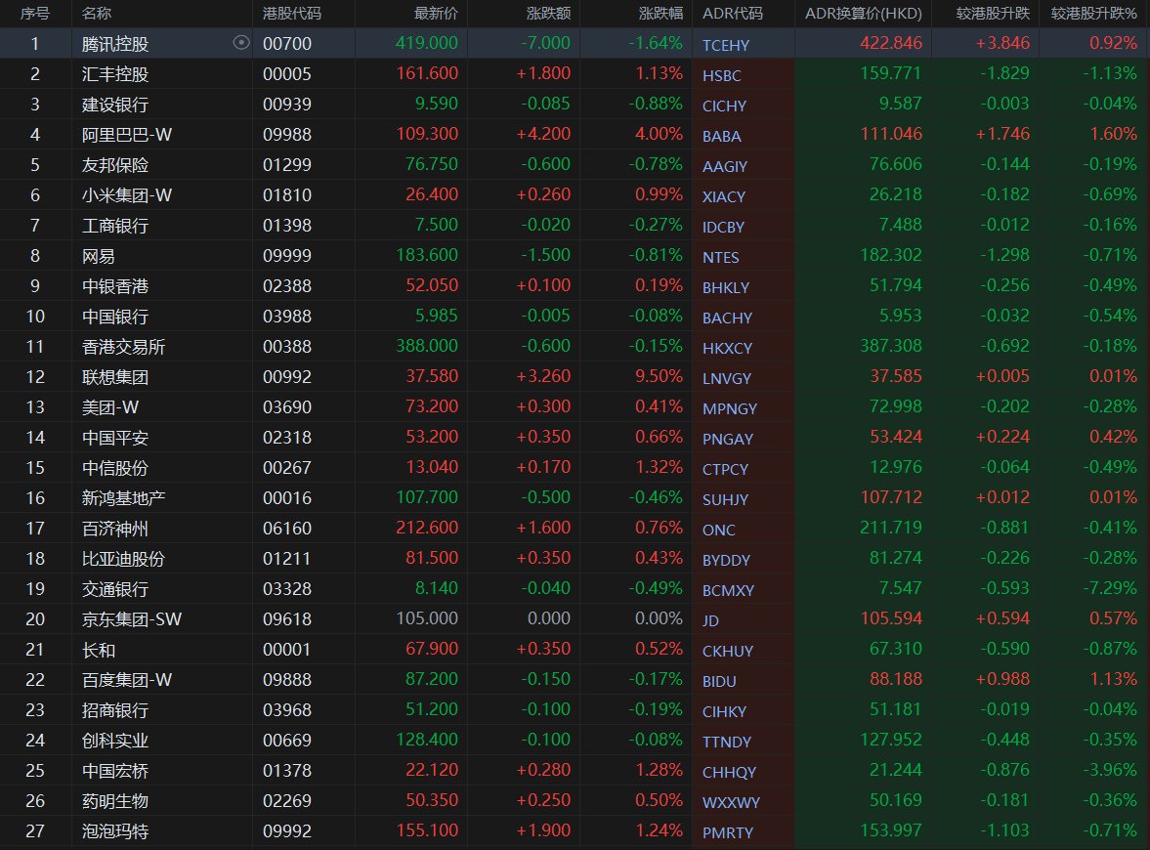
Task: Click the -7.29% ADR difference
Action: pyautogui.click(x=1110, y=588)
